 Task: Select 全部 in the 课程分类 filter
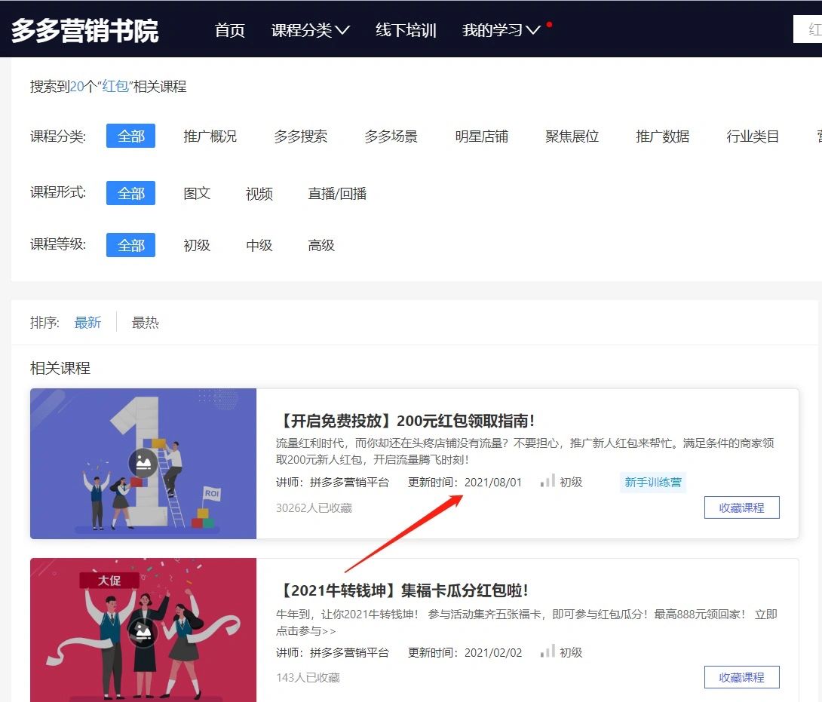point(130,136)
